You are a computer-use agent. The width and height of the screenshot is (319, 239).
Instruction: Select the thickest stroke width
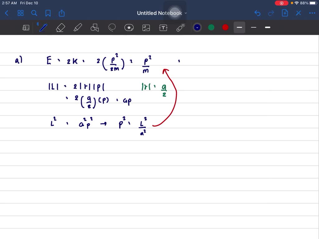(x=267, y=27)
